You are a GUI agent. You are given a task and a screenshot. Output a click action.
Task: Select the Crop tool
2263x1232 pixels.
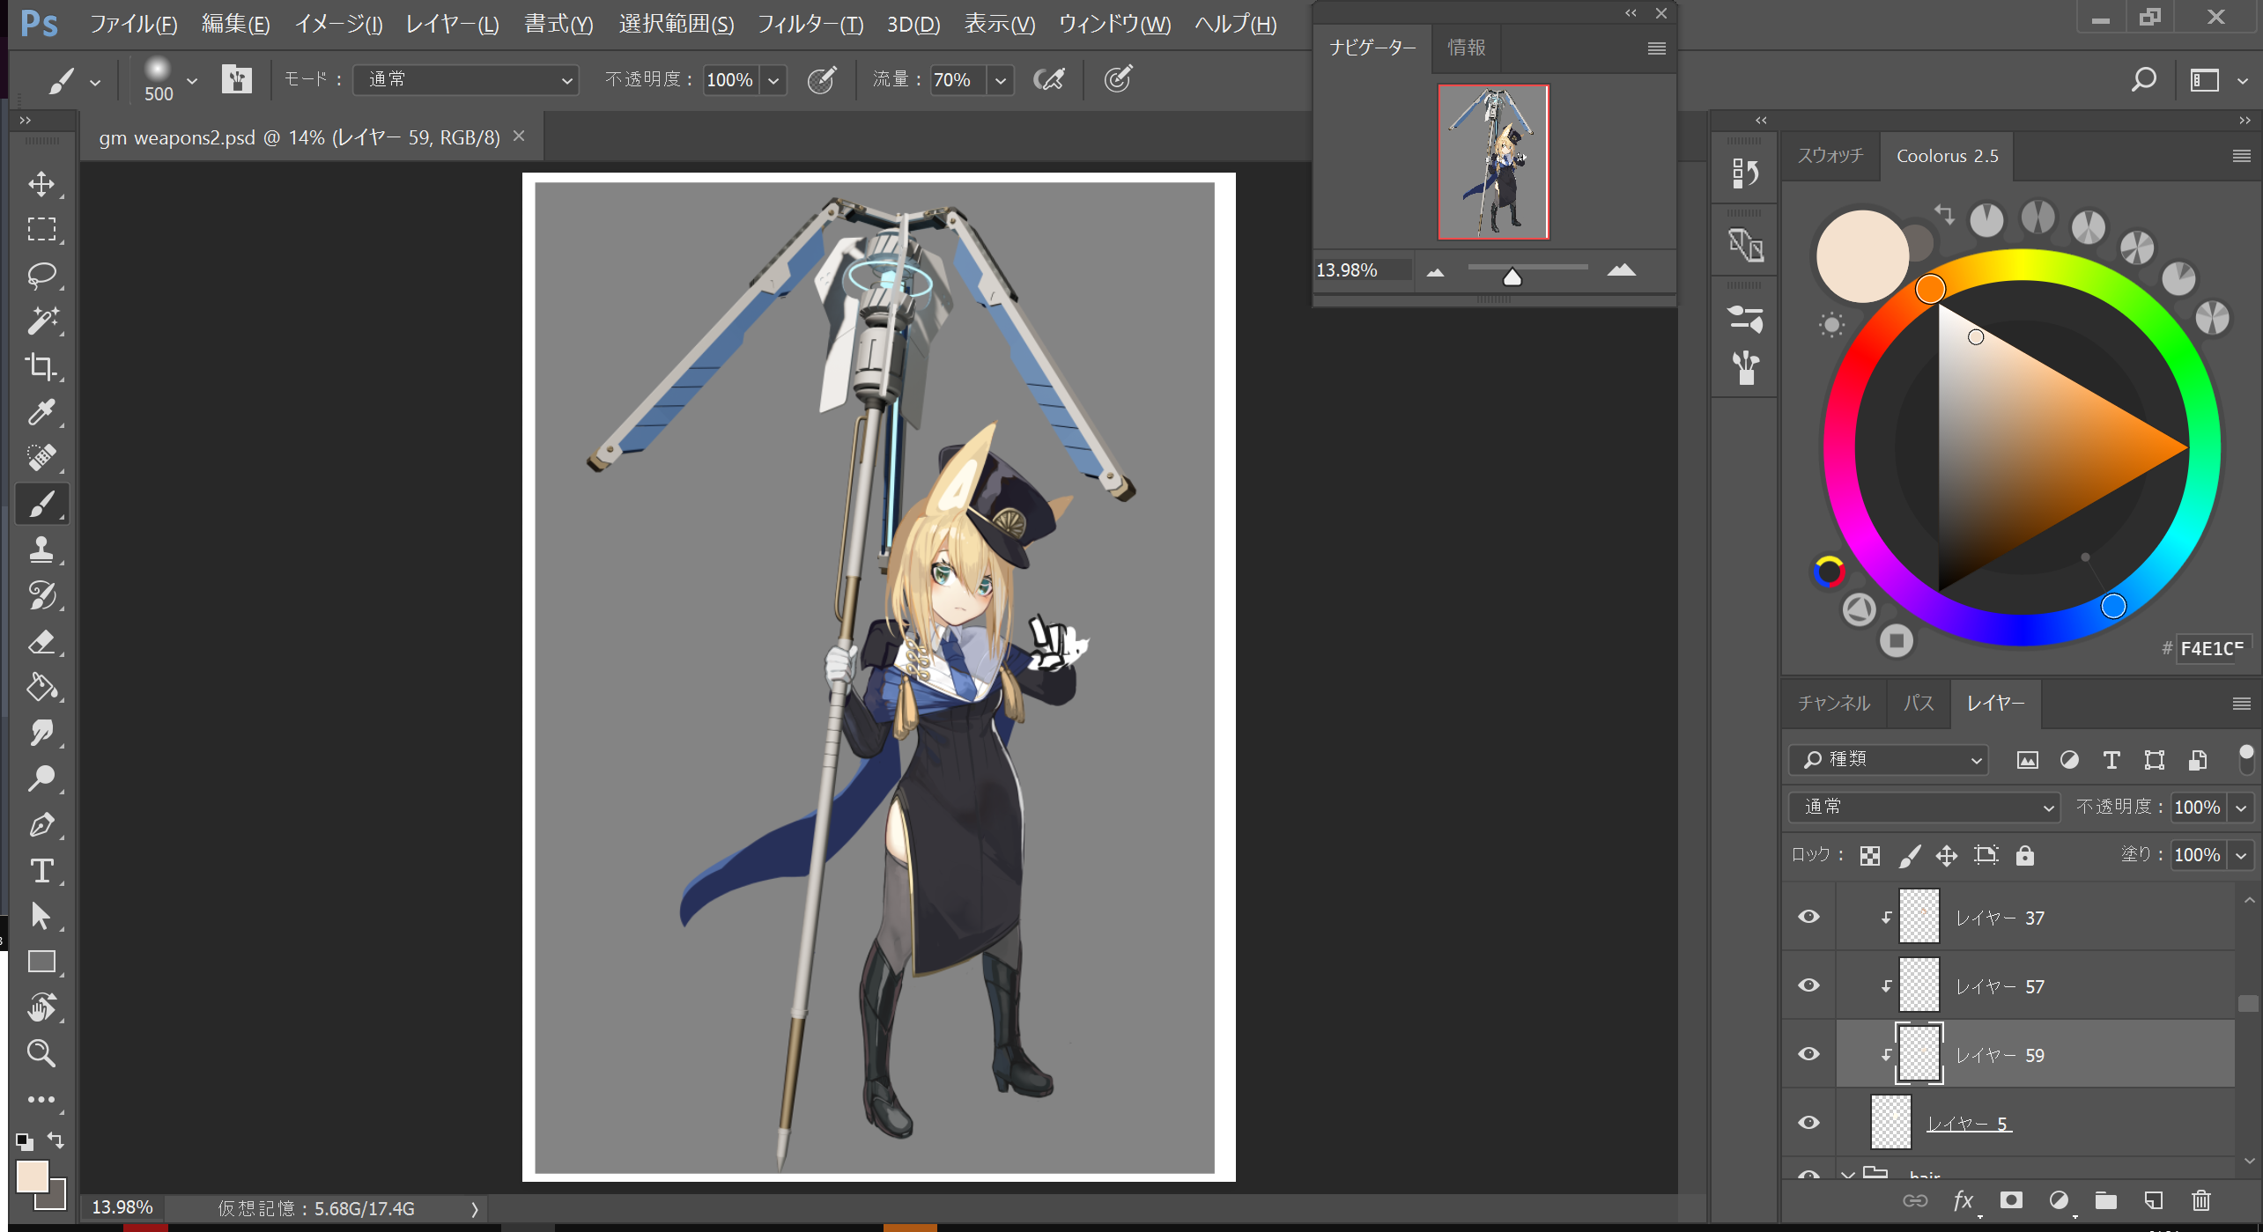tap(41, 366)
